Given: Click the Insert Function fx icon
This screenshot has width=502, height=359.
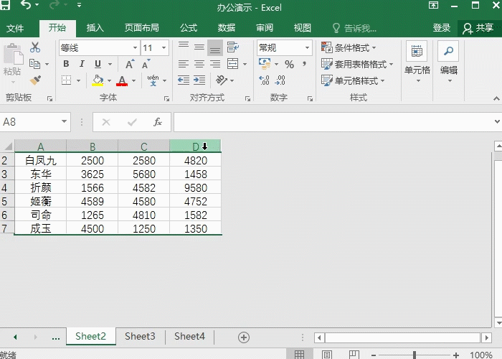Looking at the screenshot, I should tap(158, 122).
